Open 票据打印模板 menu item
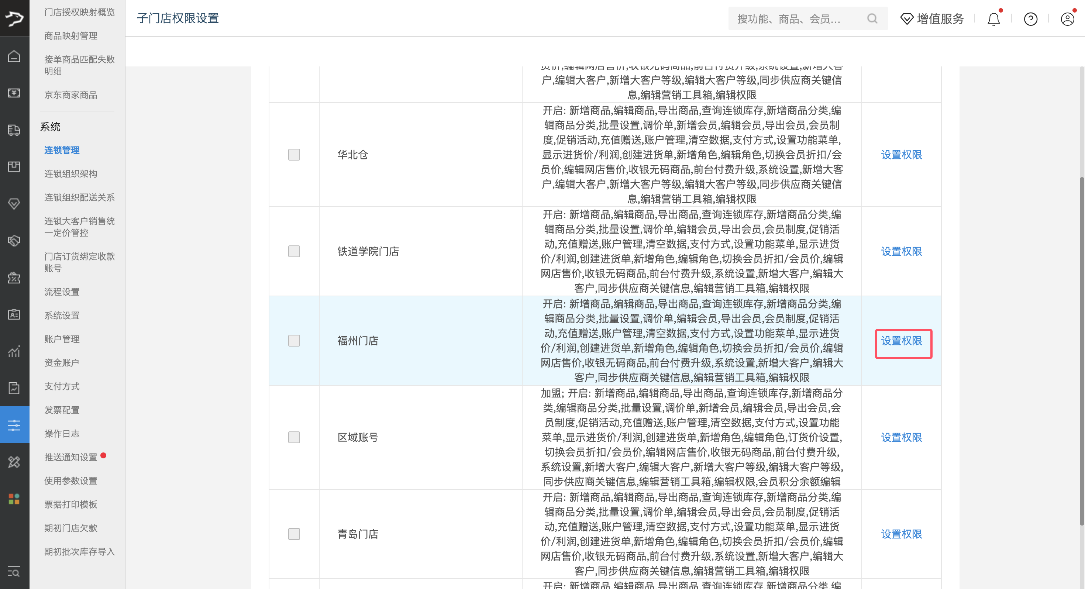The height and width of the screenshot is (589, 1085). pyautogui.click(x=71, y=504)
